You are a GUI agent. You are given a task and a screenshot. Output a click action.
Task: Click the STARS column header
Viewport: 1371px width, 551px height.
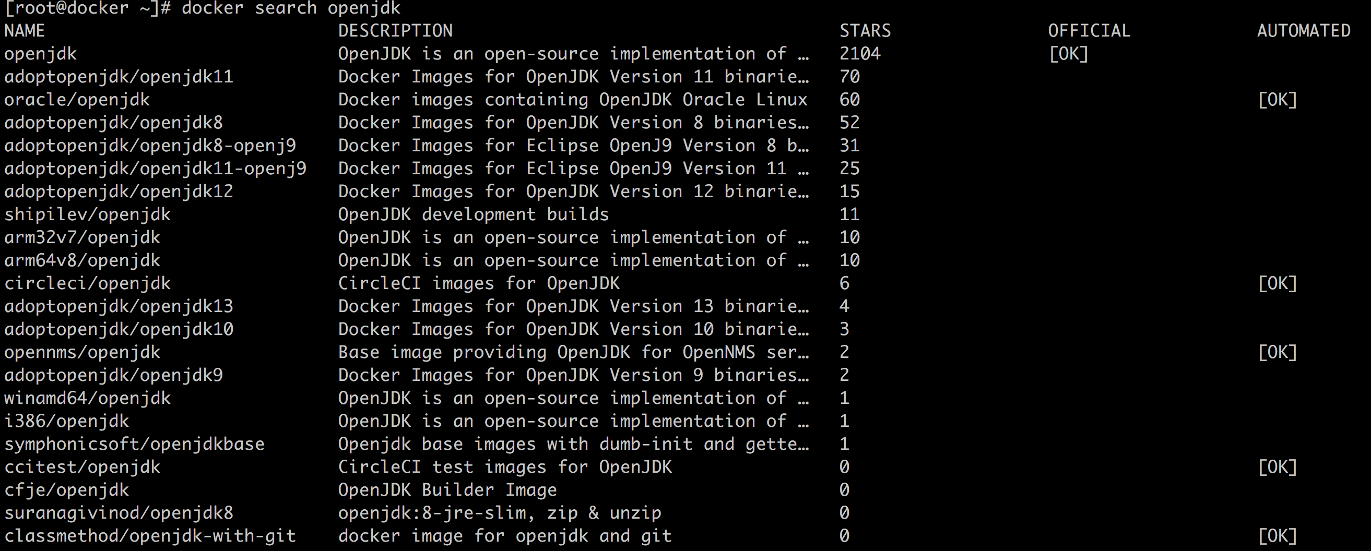[865, 31]
